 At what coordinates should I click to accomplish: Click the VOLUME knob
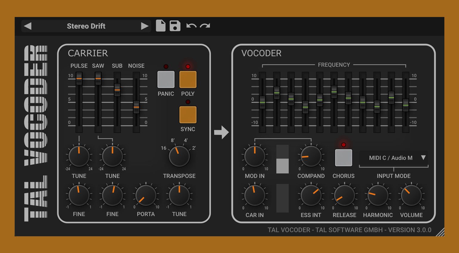411,196
